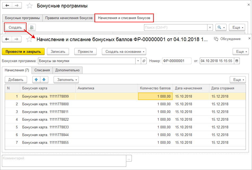The image size is (252, 170).
Task: Open the calendar date picker
Action: [237, 61]
